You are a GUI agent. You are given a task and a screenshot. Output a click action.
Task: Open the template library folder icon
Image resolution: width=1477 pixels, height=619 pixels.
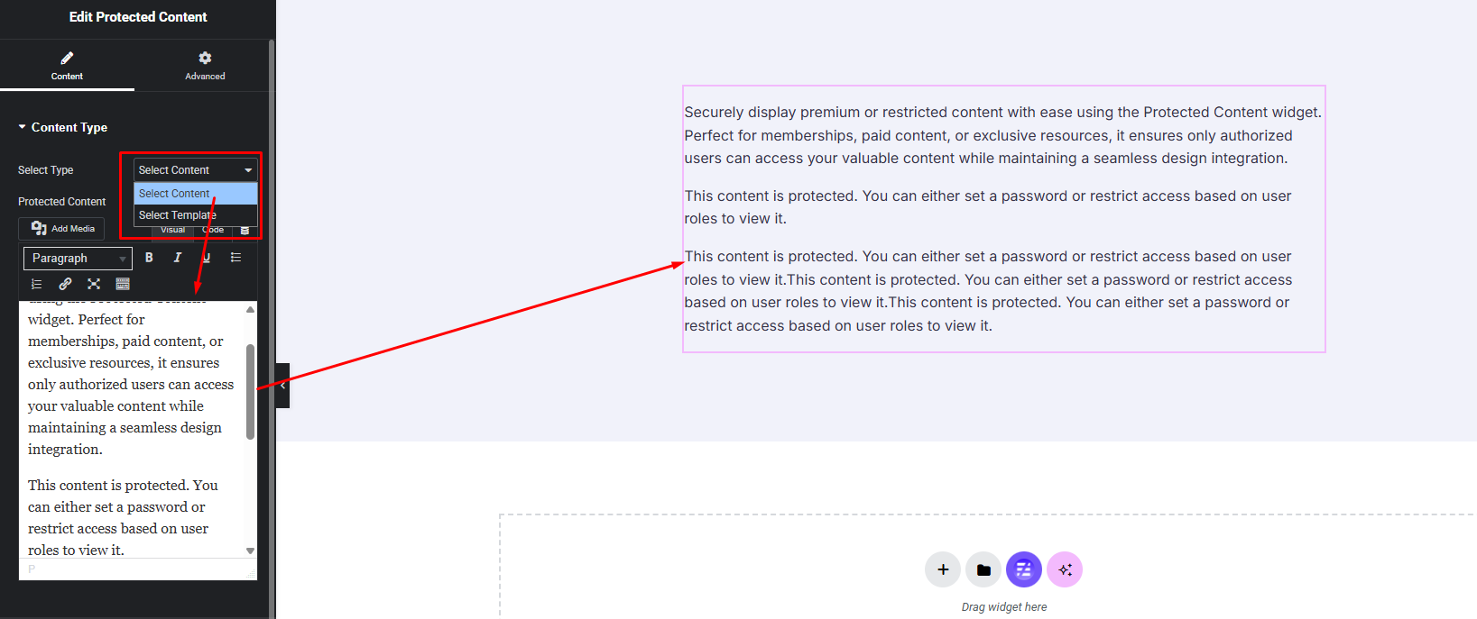(x=983, y=569)
